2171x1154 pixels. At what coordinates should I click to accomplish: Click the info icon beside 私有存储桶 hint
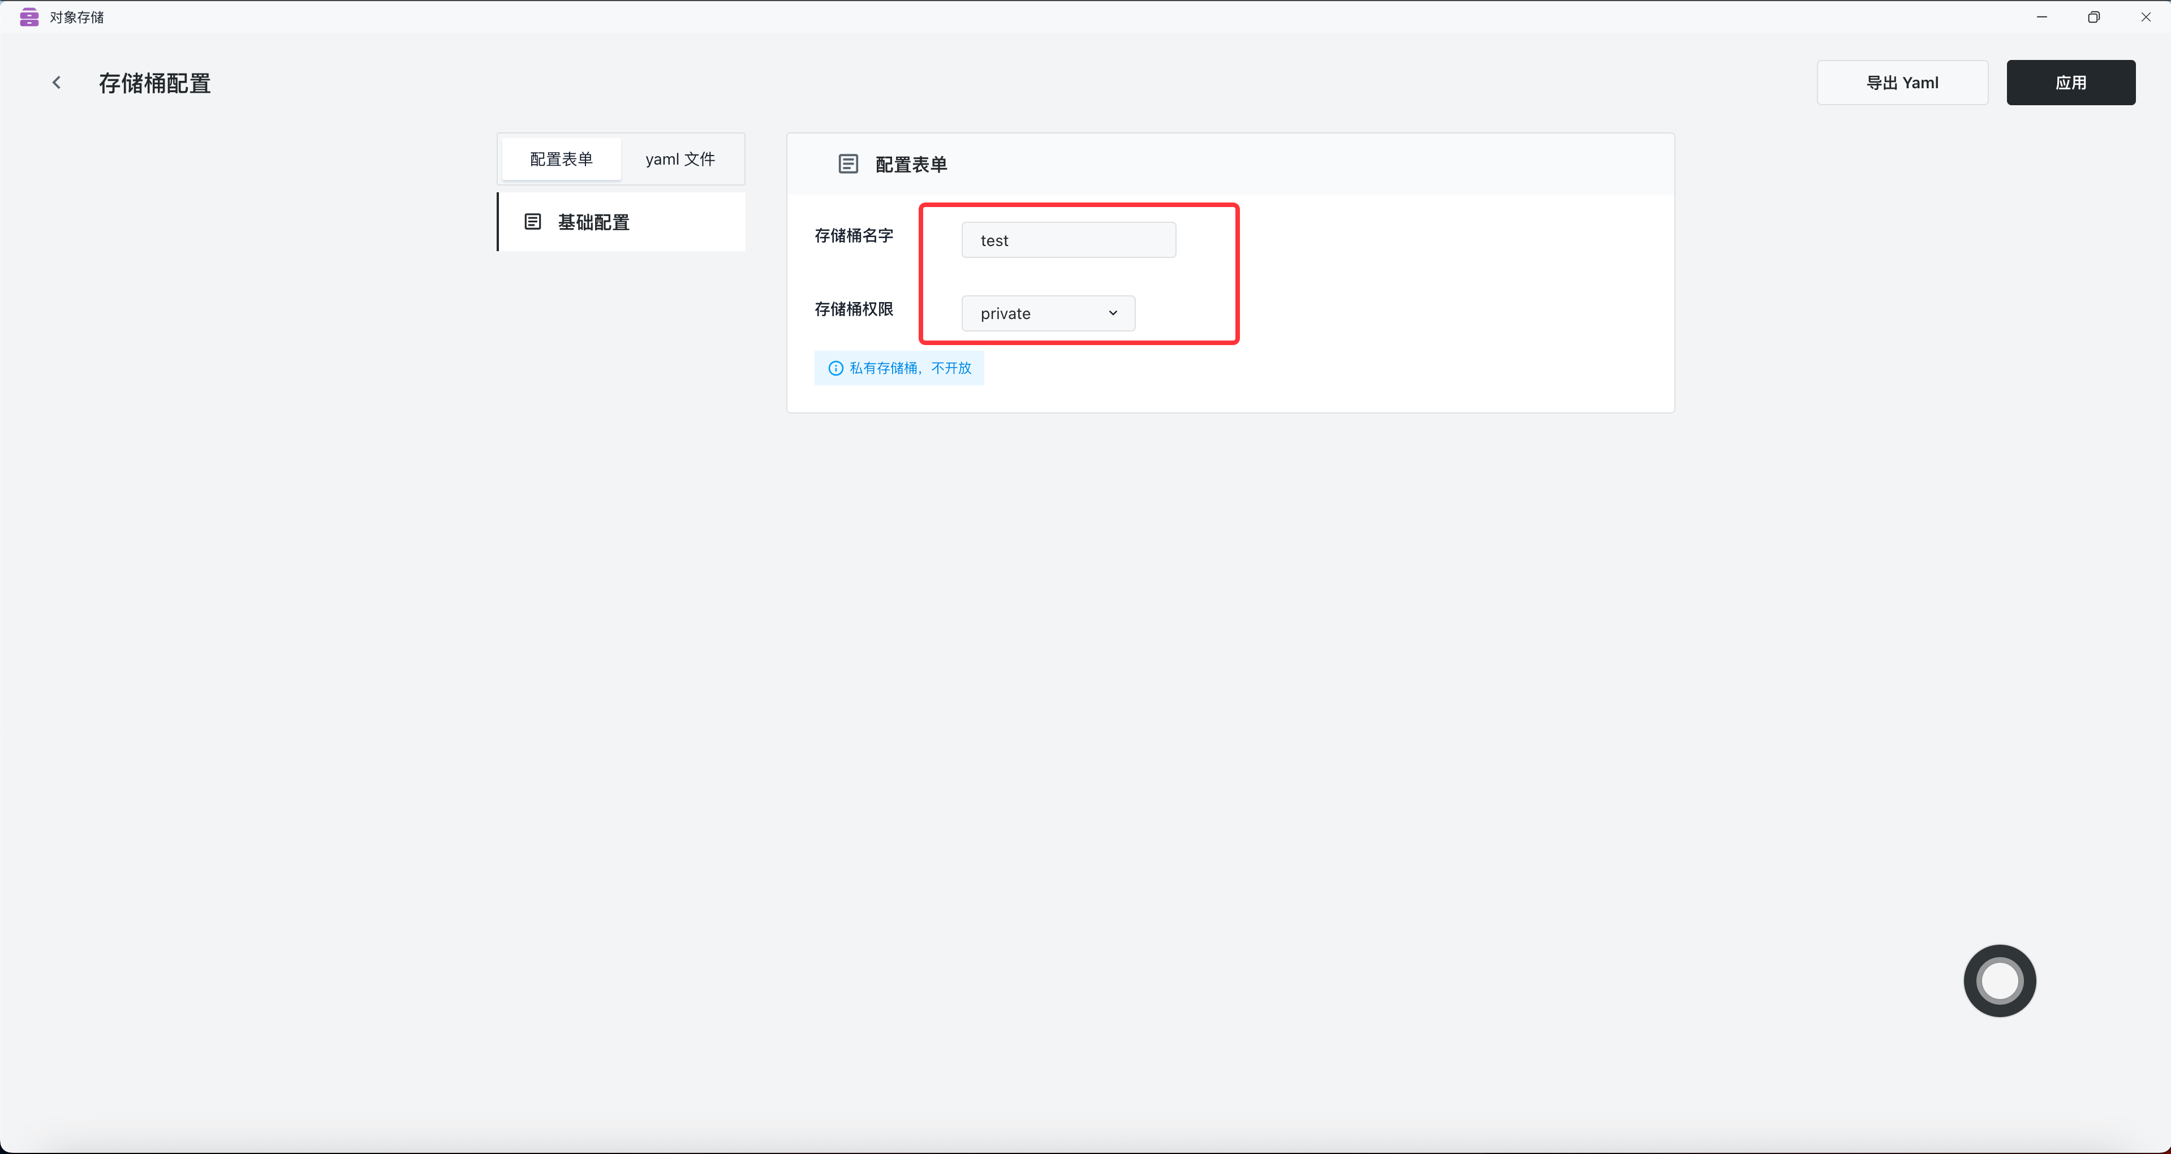pos(835,368)
